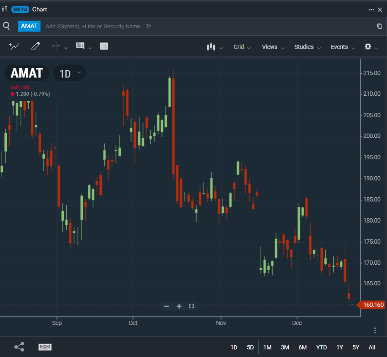Click the settings gear icon

pos(368,46)
